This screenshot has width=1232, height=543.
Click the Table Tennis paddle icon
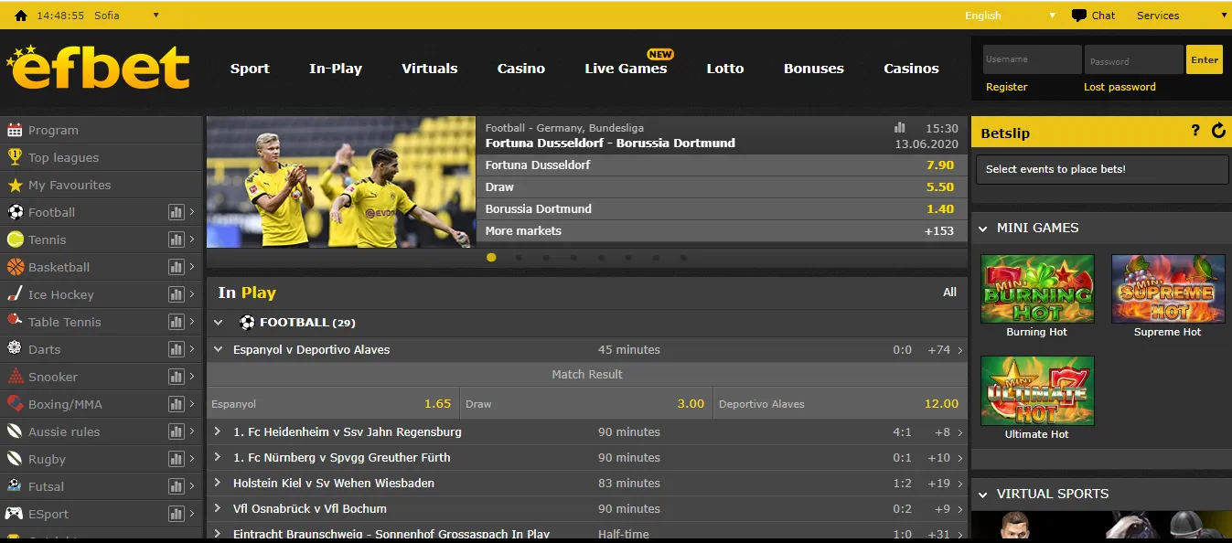[x=15, y=321]
